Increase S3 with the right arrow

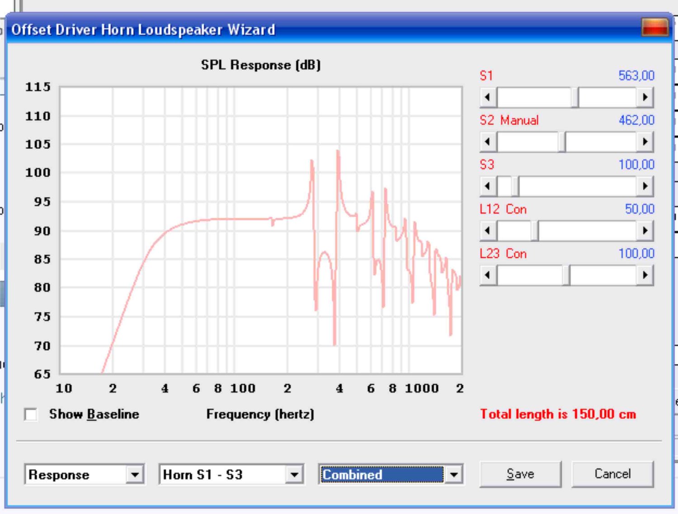pos(645,186)
